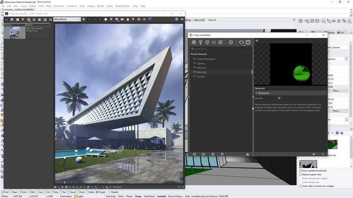Enable Near object snap checkbox
The width and height of the screenshot is (353, 198).
point(10,192)
